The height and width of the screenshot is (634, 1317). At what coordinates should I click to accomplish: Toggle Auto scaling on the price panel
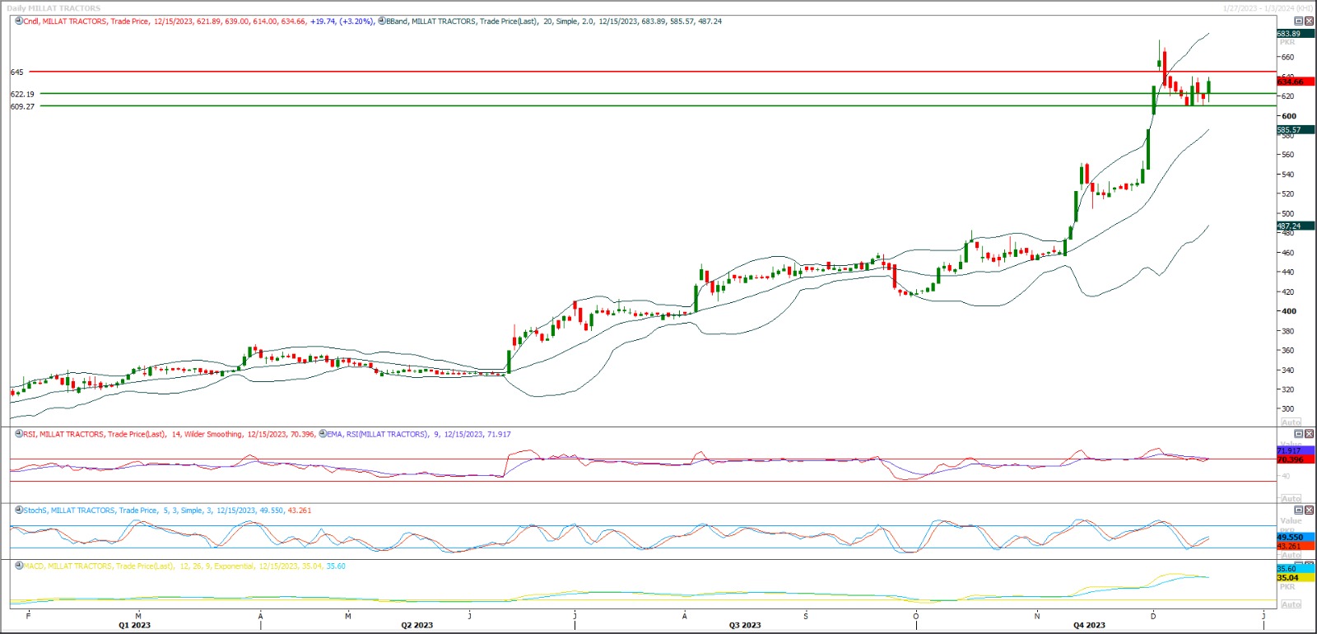1291,422
